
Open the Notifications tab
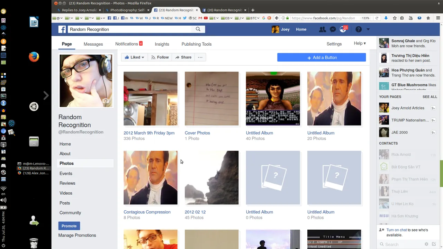pyautogui.click(x=129, y=44)
